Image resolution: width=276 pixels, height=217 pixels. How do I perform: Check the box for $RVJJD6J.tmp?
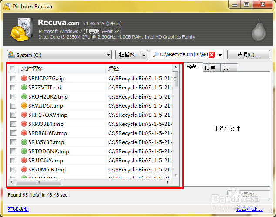pyautogui.click(x=13, y=105)
